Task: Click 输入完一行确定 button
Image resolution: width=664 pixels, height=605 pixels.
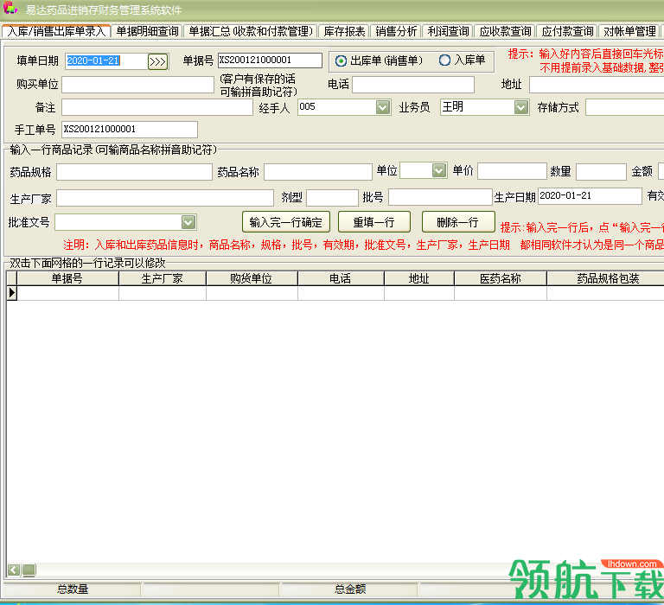Action: click(286, 222)
